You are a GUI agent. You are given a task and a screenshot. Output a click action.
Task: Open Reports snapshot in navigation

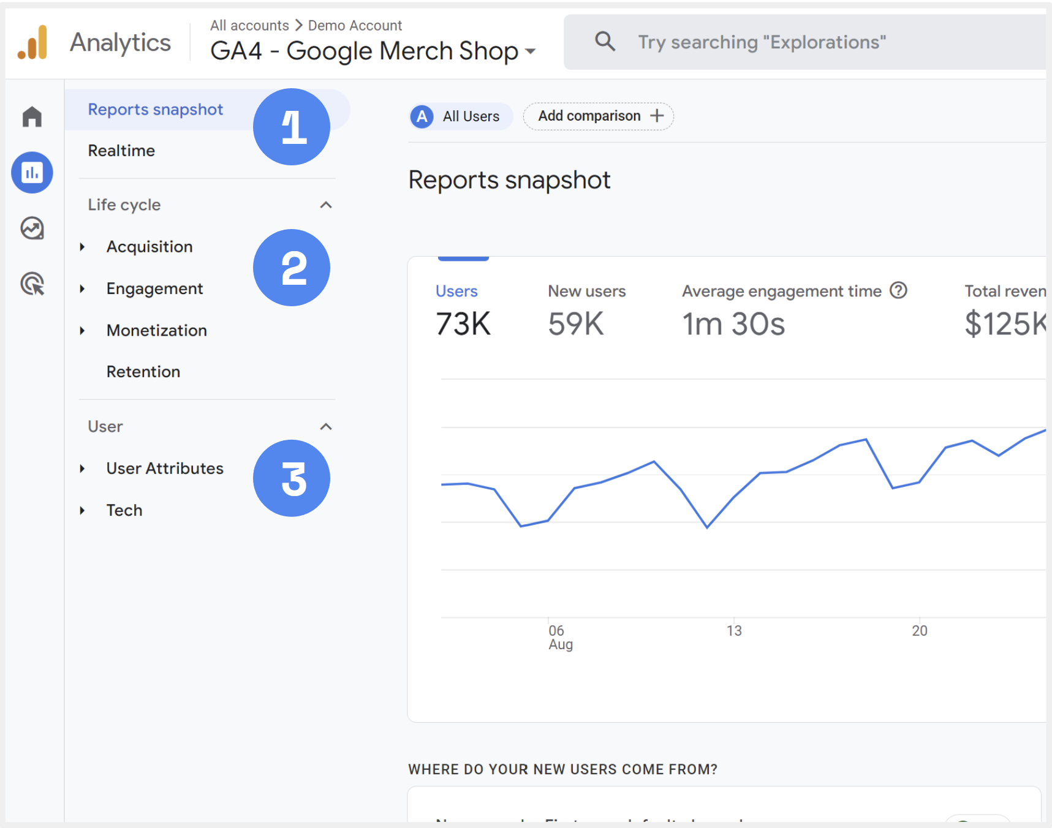(x=207, y=110)
